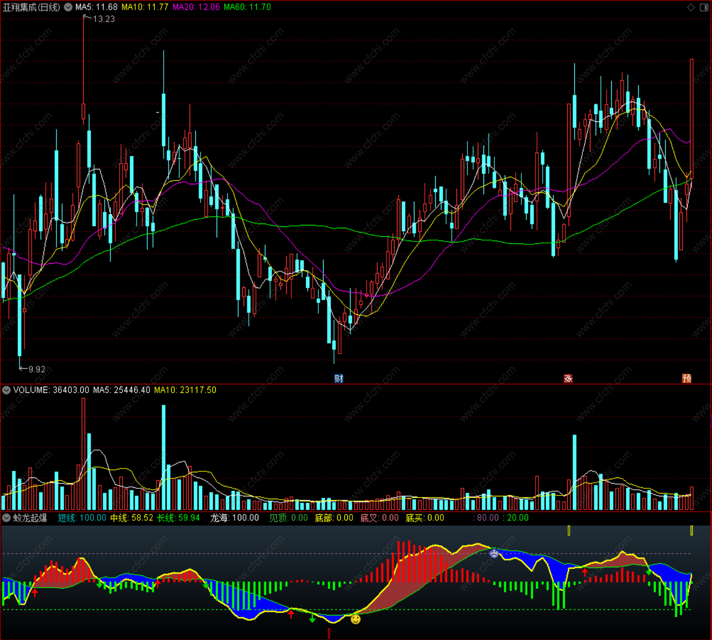
Task: Click the diamond icon at top right
Action: point(691,7)
